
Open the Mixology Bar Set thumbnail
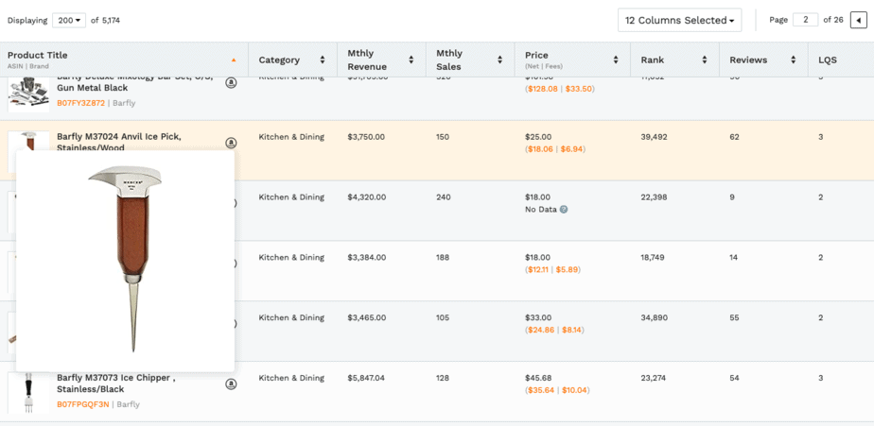click(28, 94)
